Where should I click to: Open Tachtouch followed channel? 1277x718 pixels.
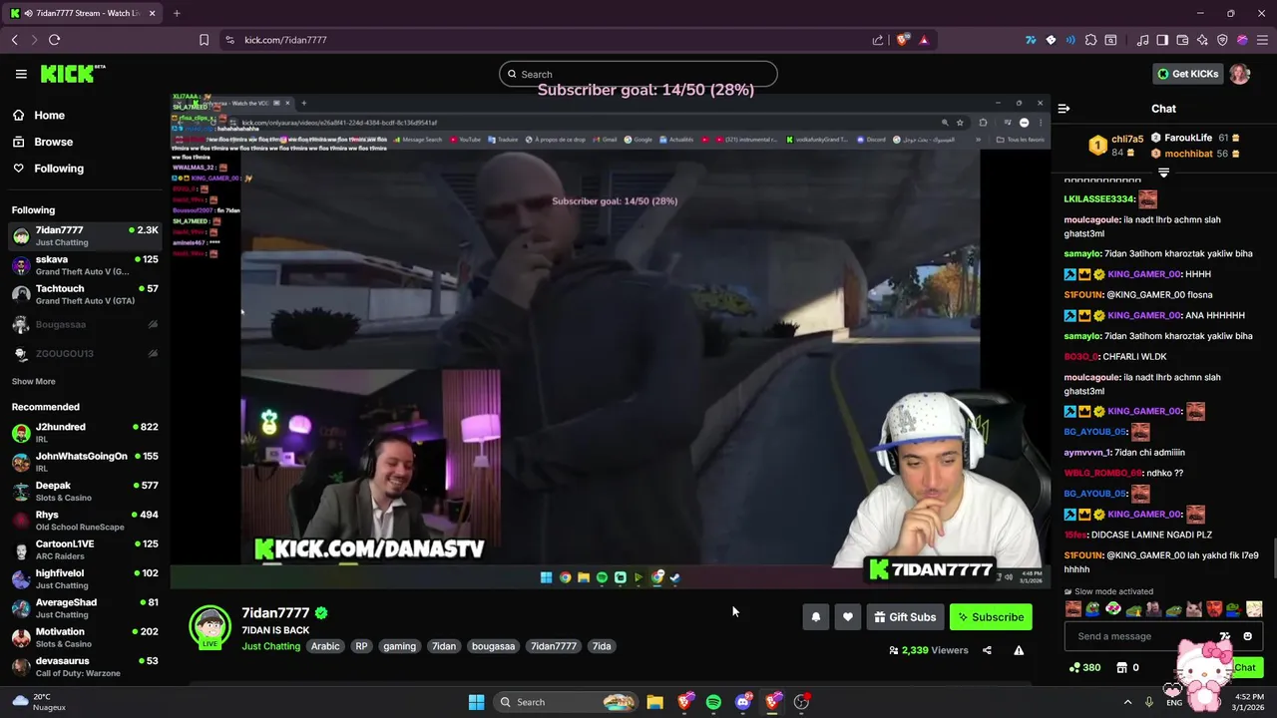85,294
